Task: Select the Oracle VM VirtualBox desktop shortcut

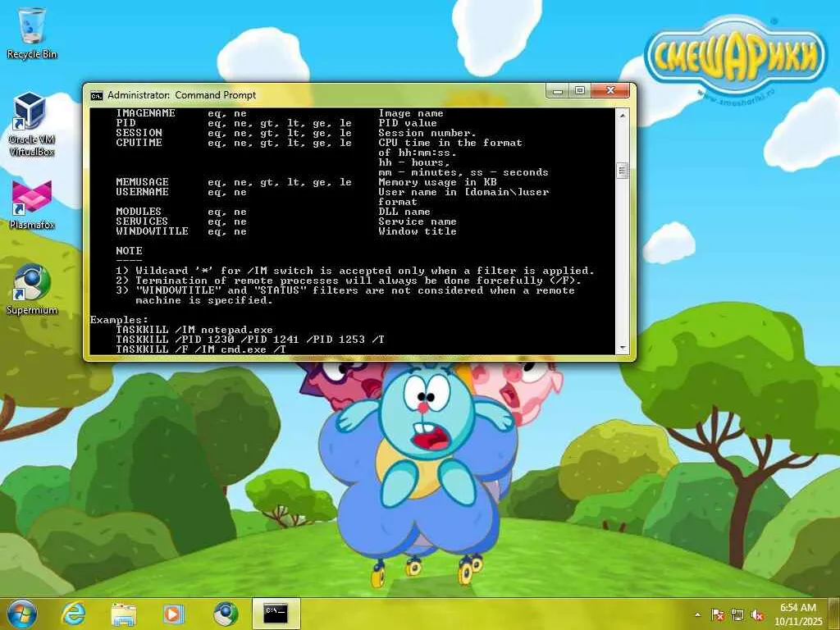Action: (x=32, y=124)
